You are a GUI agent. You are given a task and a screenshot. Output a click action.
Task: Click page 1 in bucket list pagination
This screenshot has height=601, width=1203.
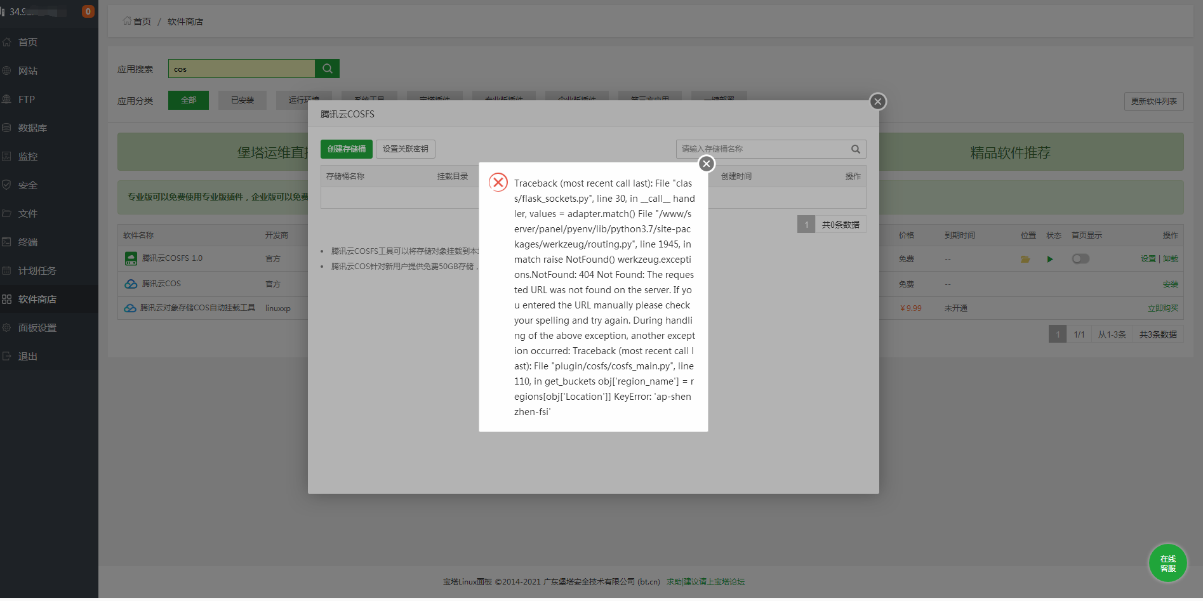click(x=806, y=225)
